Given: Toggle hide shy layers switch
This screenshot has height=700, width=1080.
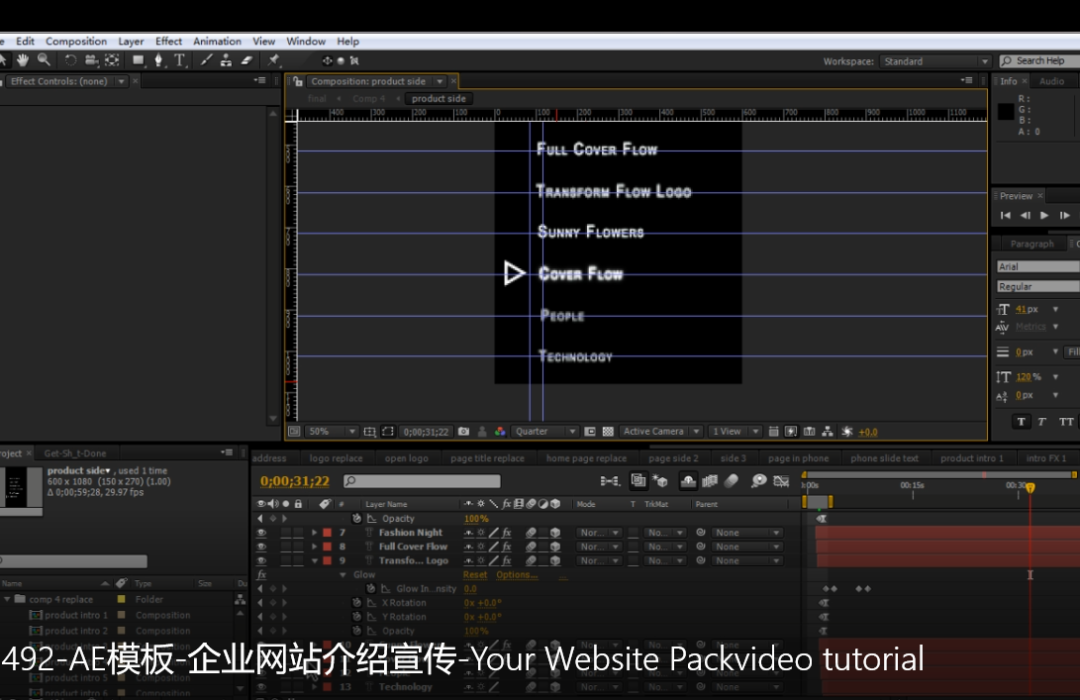Looking at the screenshot, I should click(687, 481).
